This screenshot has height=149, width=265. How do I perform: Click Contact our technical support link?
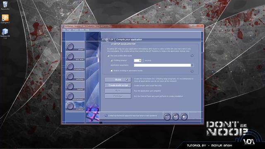pos(132,116)
